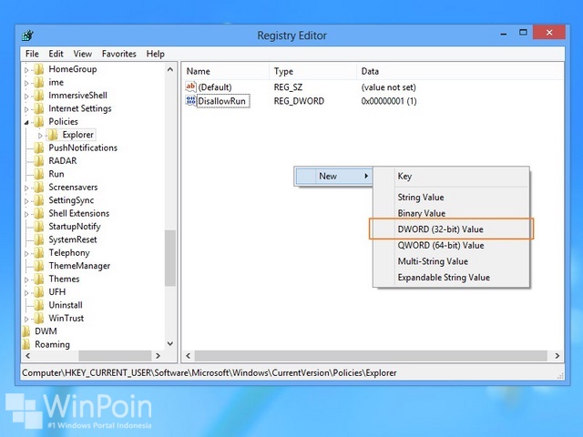Image resolution: width=583 pixels, height=437 pixels.
Task: Open the Edit menu
Action: pos(56,54)
